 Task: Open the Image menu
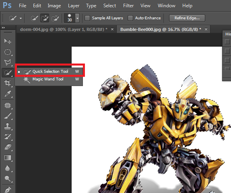pos(54,6)
